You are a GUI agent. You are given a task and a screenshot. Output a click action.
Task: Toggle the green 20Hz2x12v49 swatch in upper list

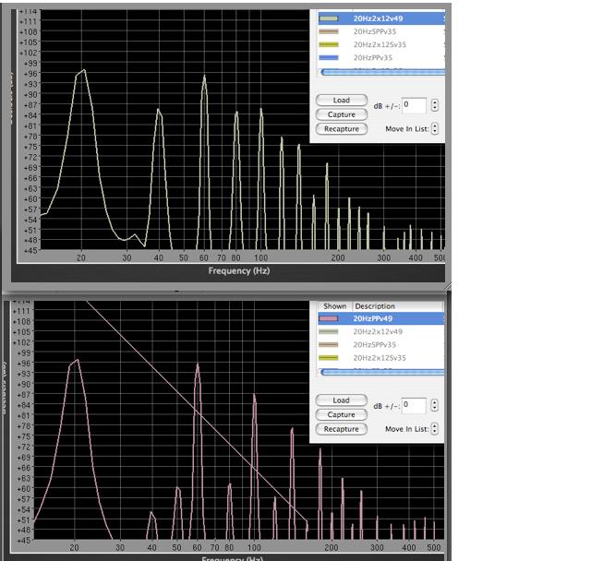point(328,18)
